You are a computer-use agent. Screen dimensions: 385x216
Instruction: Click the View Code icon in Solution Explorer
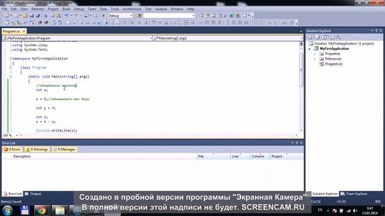click(332, 37)
